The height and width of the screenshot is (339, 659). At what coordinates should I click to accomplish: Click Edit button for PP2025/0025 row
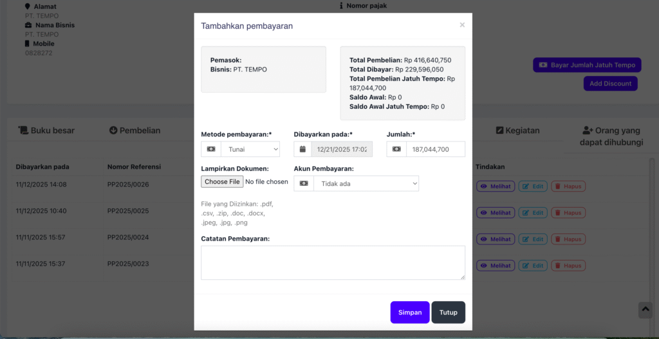coord(533,213)
